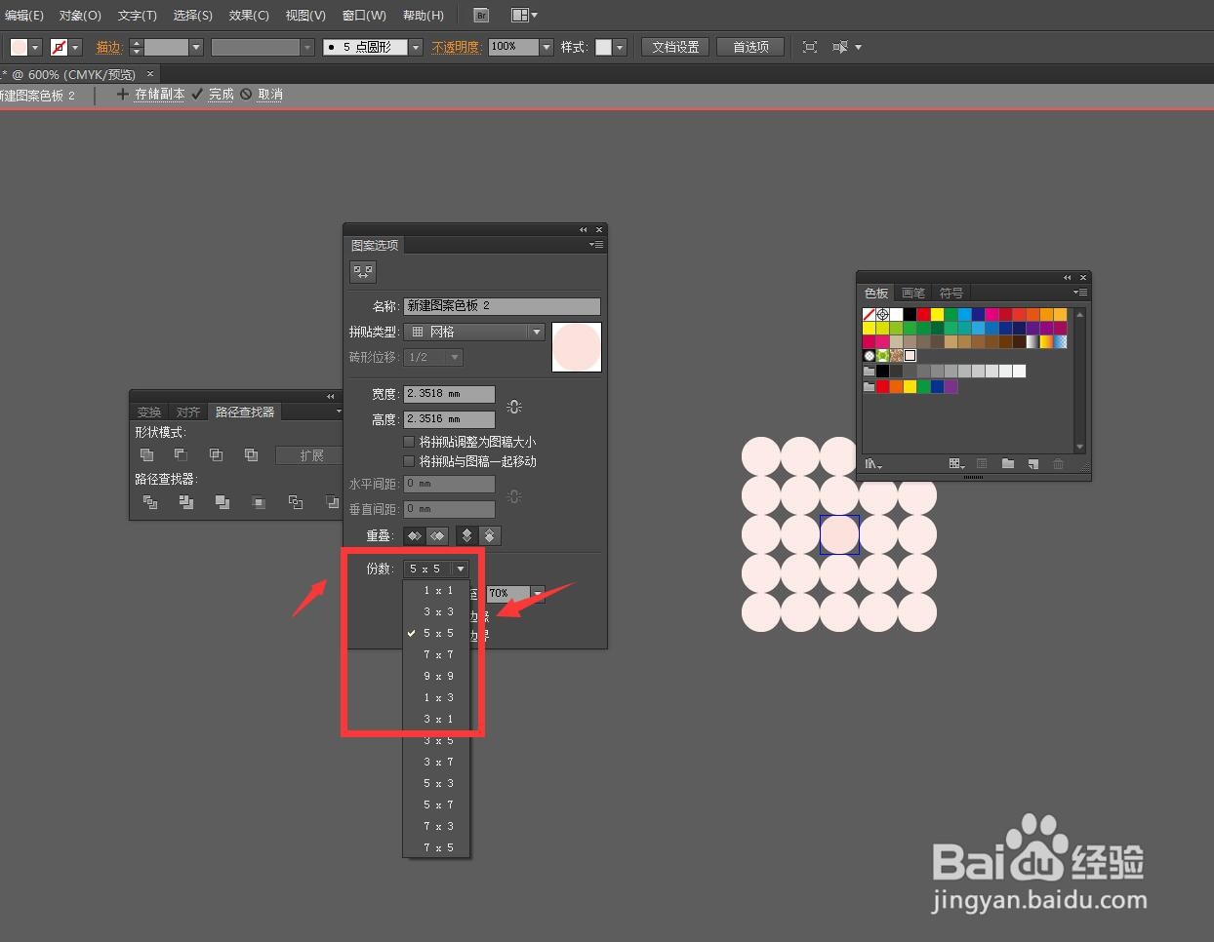Click the New Color Group folder icon
The height and width of the screenshot is (942, 1214).
point(1008,464)
